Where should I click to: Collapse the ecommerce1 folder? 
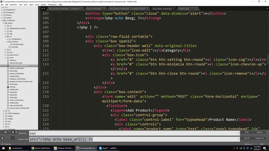pyautogui.click(x=2, y=21)
